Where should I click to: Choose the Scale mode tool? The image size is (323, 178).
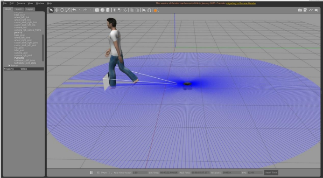click(x=67, y=10)
